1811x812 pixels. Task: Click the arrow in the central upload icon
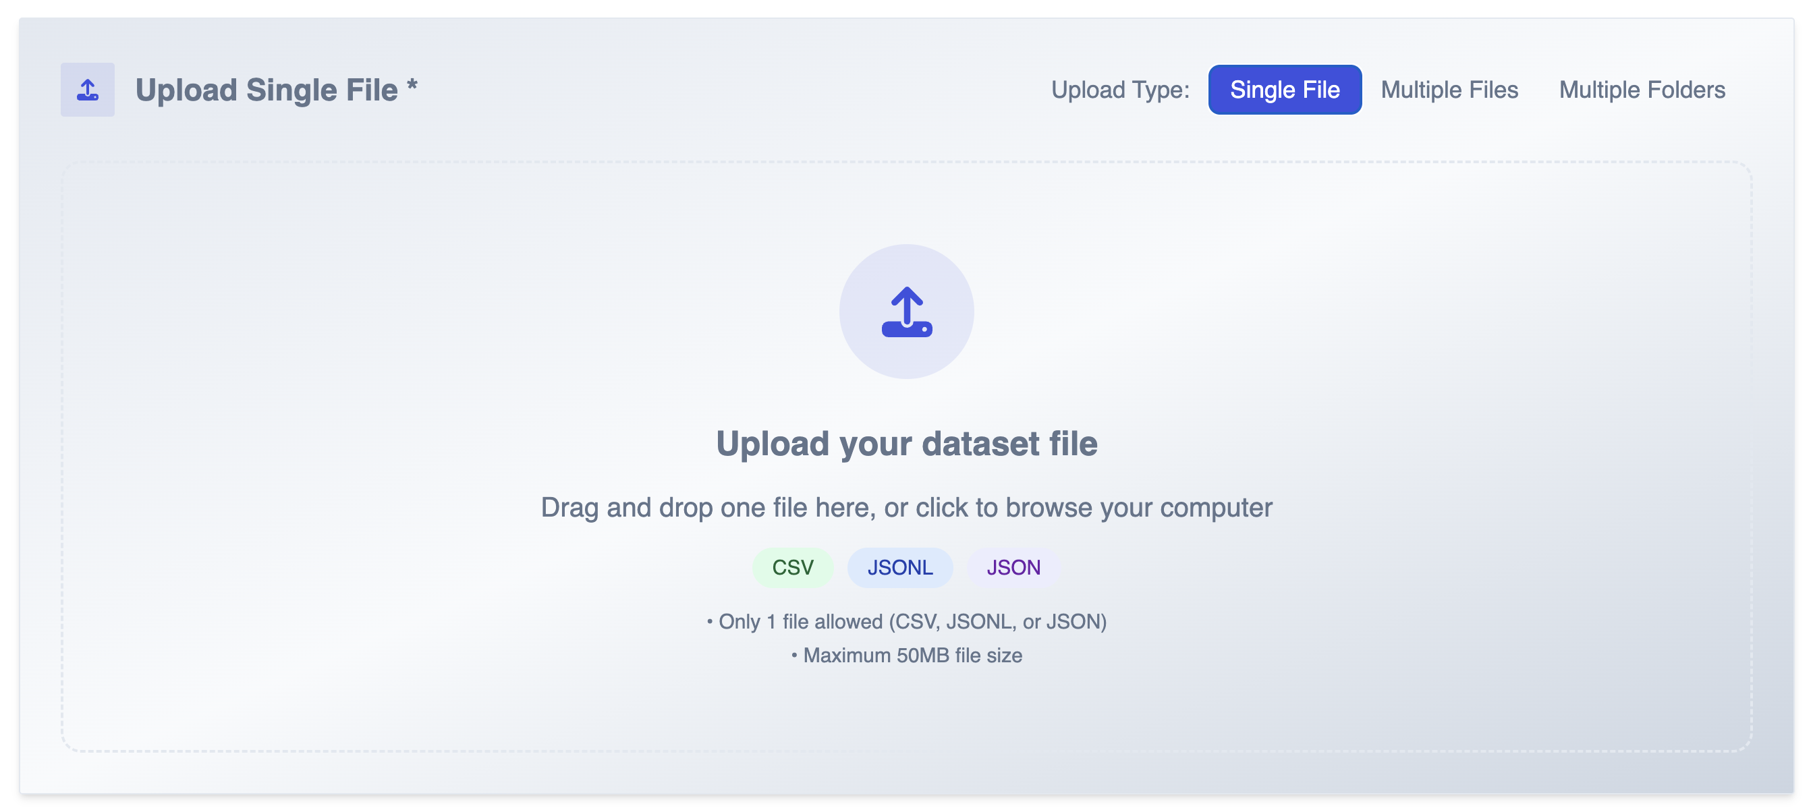click(x=906, y=302)
